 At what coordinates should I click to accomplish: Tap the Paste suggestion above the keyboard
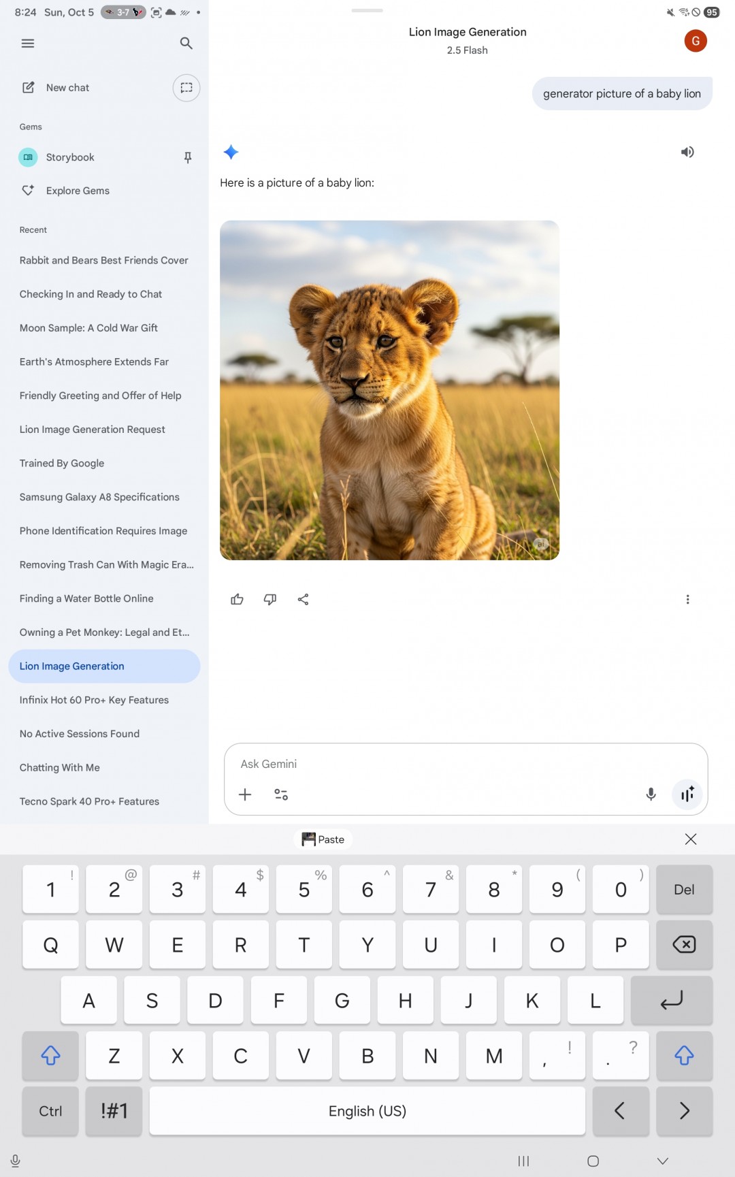(323, 839)
